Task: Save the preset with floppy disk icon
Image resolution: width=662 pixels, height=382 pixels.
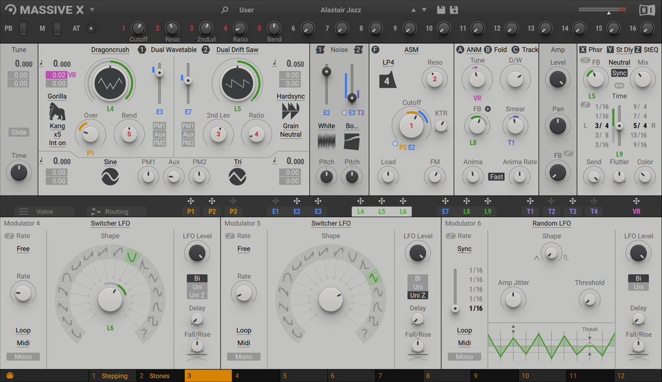Action: tap(441, 10)
